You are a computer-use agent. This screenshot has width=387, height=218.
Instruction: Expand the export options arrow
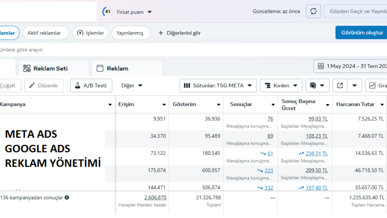pyautogui.click(x=354, y=86)
